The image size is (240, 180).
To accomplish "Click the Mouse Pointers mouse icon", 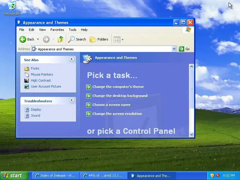I will click(27, 74).
